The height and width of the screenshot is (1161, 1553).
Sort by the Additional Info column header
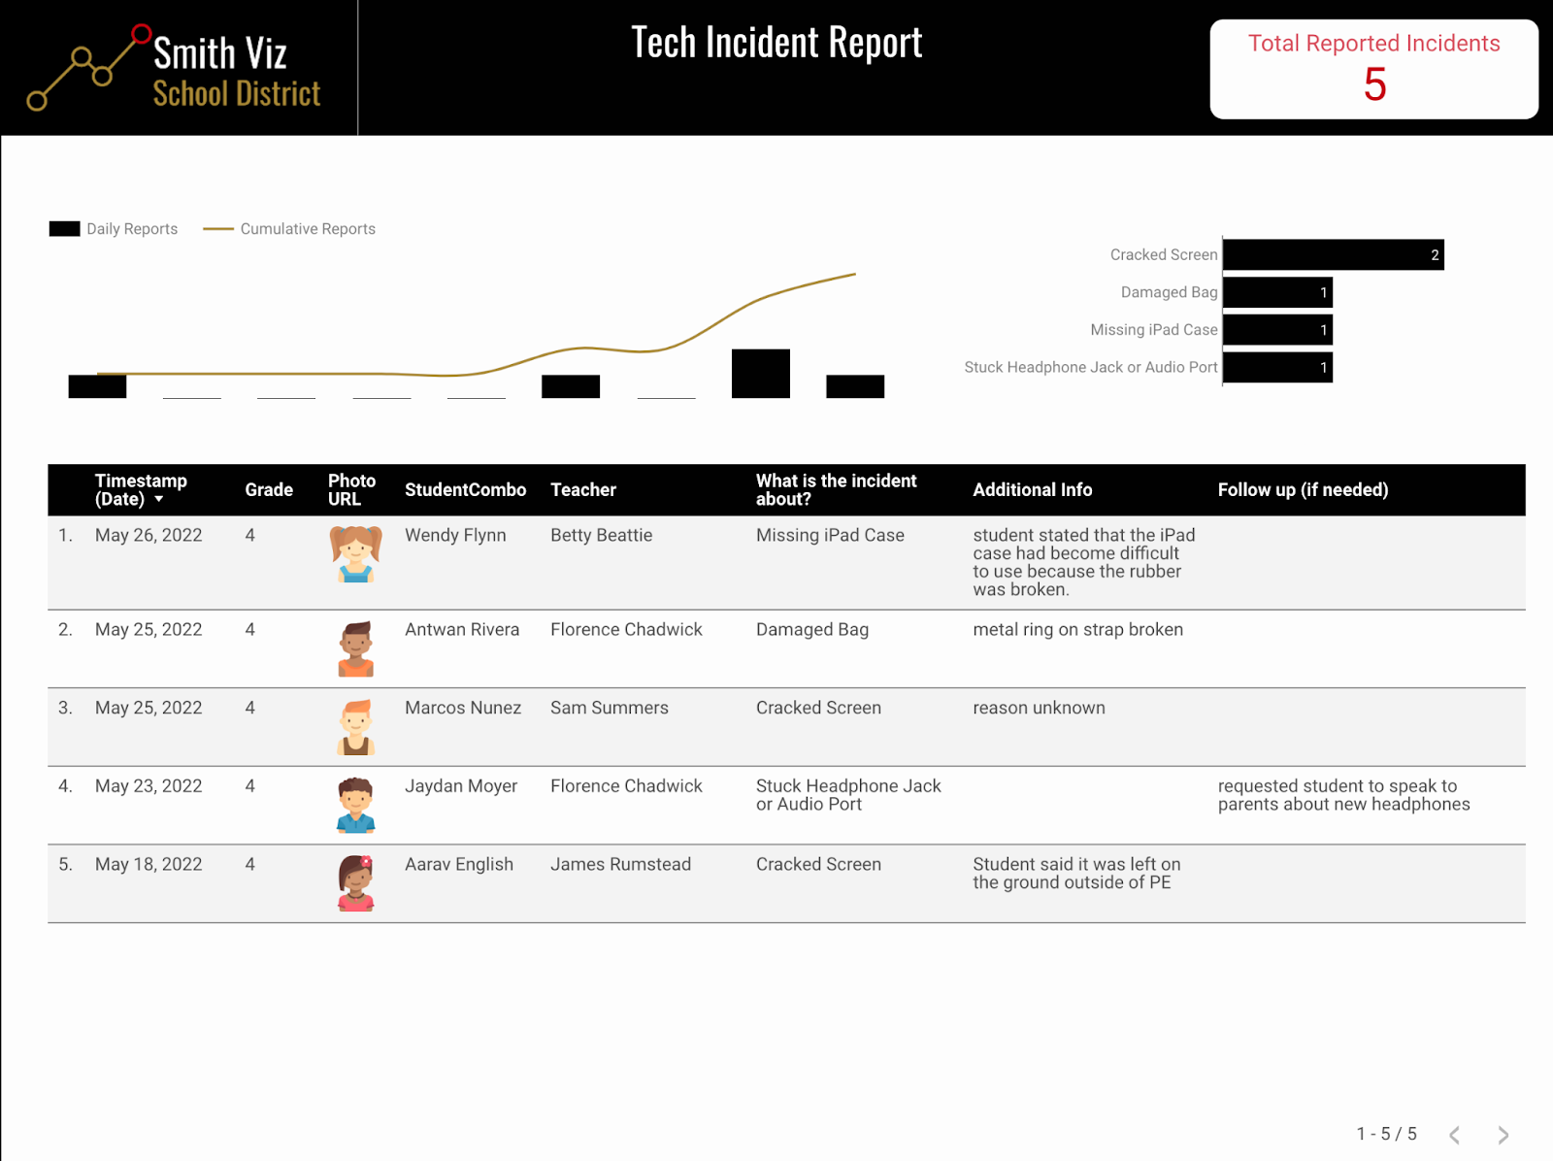(1033, 490)
